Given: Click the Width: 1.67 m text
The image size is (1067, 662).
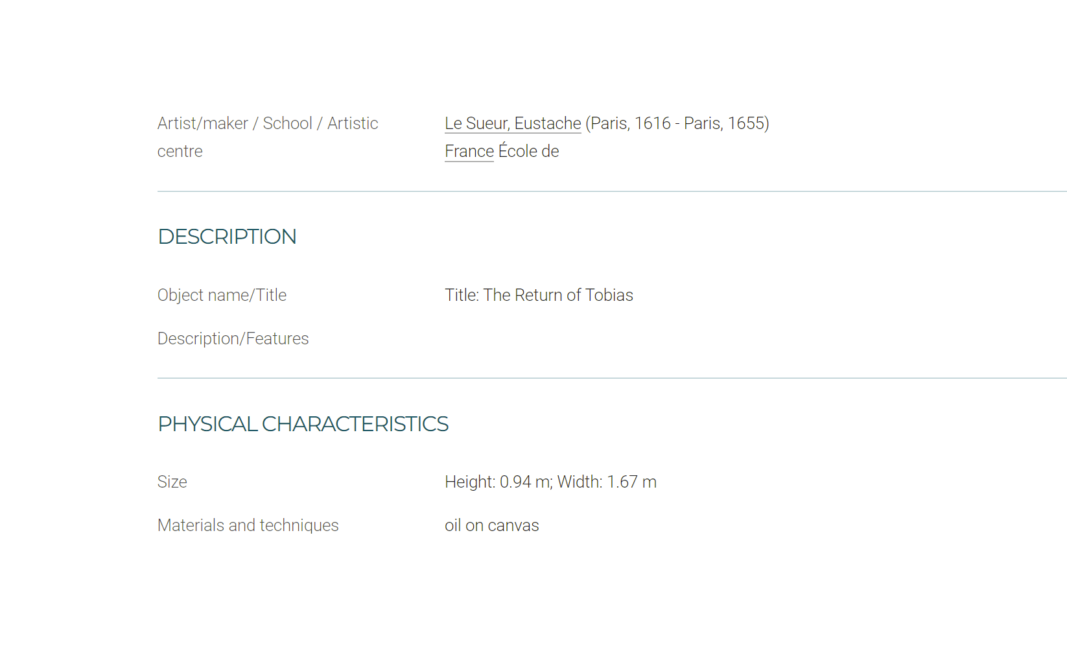Looking at the screenshot, I should (607, 482).
